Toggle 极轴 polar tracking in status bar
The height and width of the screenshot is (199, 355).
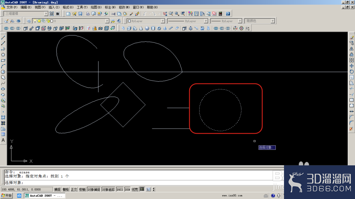(82, 189)
